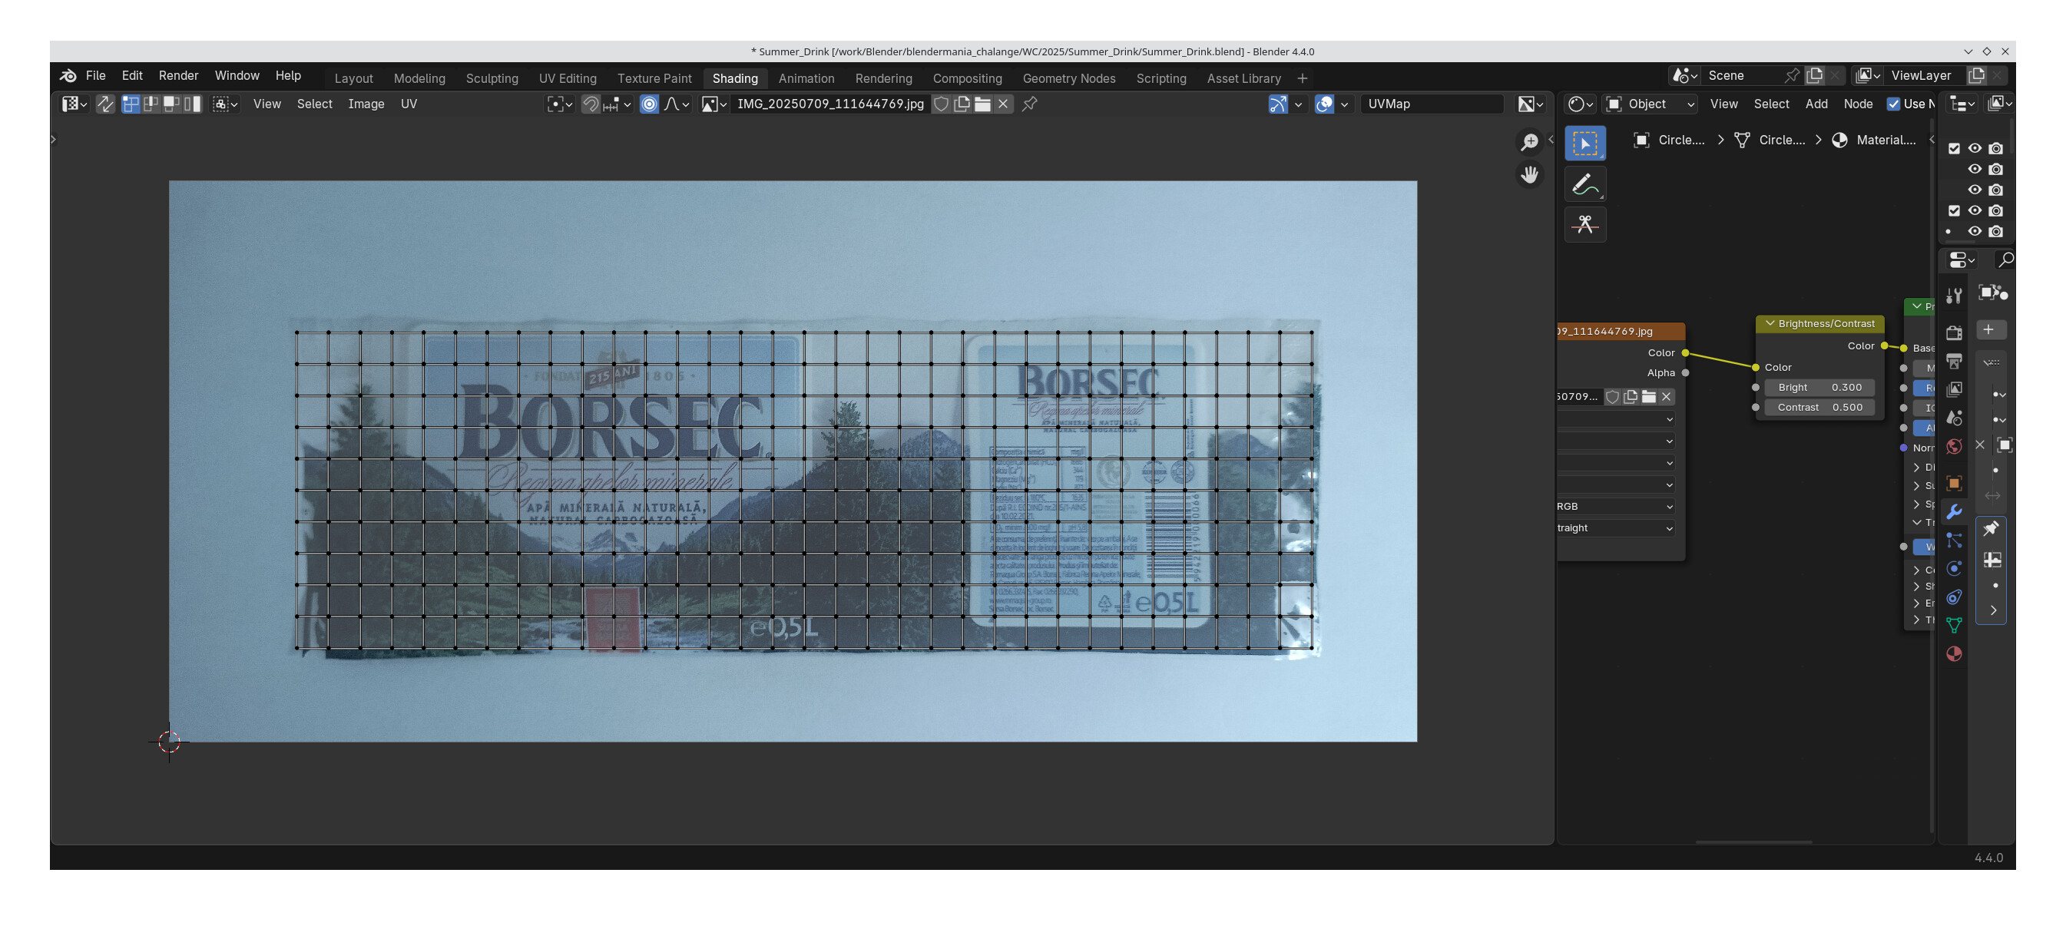Collapse the Brightness/Contrast node

1770,323
